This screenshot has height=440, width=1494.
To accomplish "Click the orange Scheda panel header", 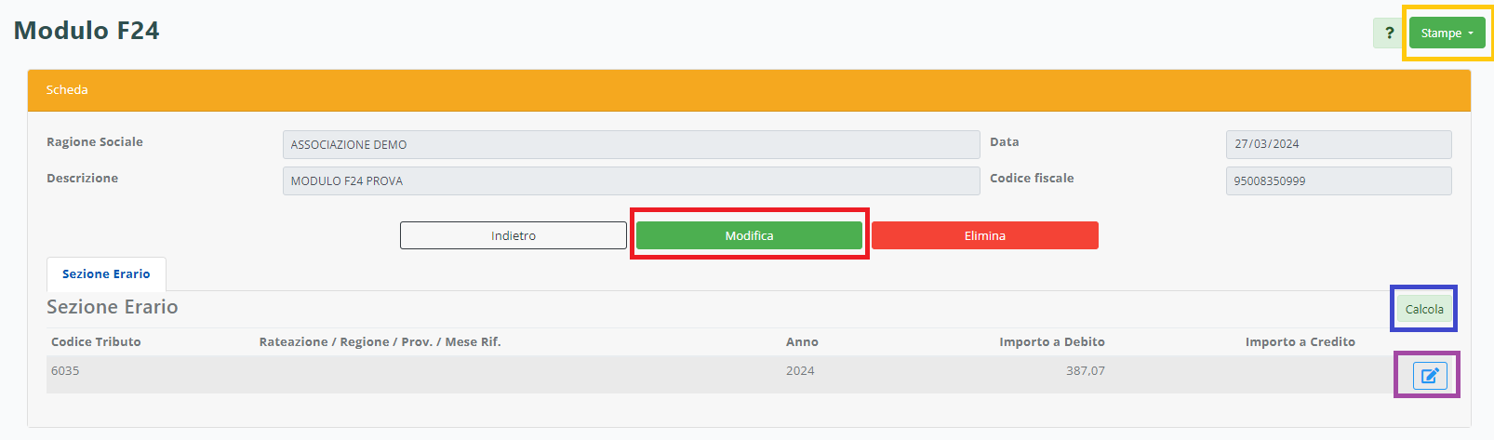I will tap(748, 90).
